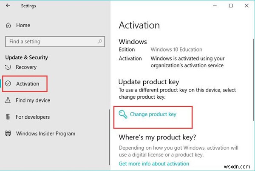Click the Recovery icon in the sidebar
This screenshot has width=255, height=171.
[x=8, y=67]
